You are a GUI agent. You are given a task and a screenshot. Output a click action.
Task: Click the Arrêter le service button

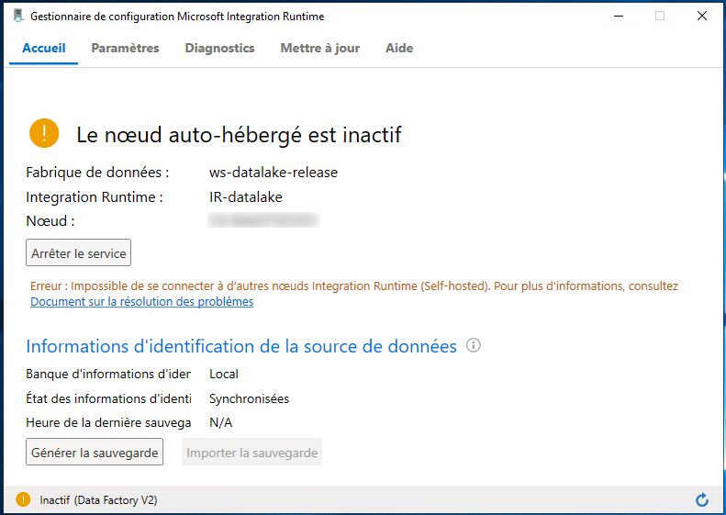click(78, 252)
